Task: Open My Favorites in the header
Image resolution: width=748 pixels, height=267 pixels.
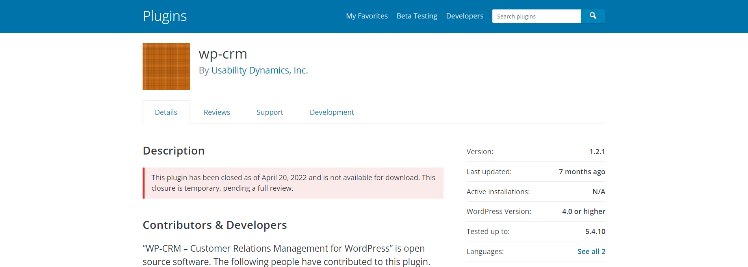Action: point(367,16)
